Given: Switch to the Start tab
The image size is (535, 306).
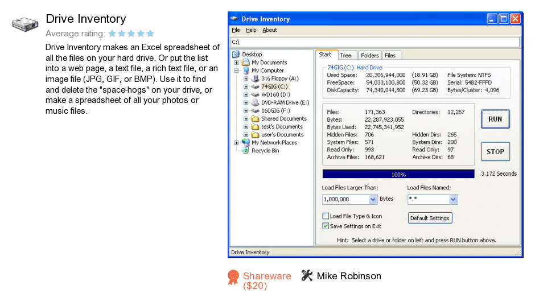Looking at the screenshot, I should 325,55.
